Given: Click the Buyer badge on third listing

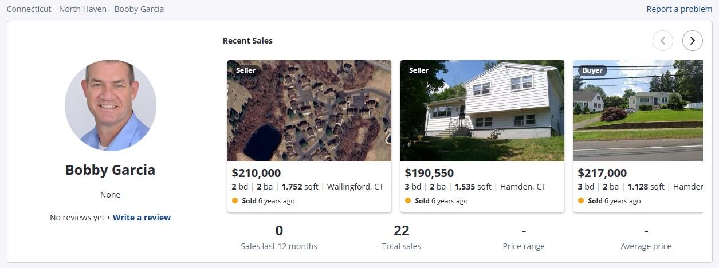Looking at the screenshot, I should coord(592,70).
